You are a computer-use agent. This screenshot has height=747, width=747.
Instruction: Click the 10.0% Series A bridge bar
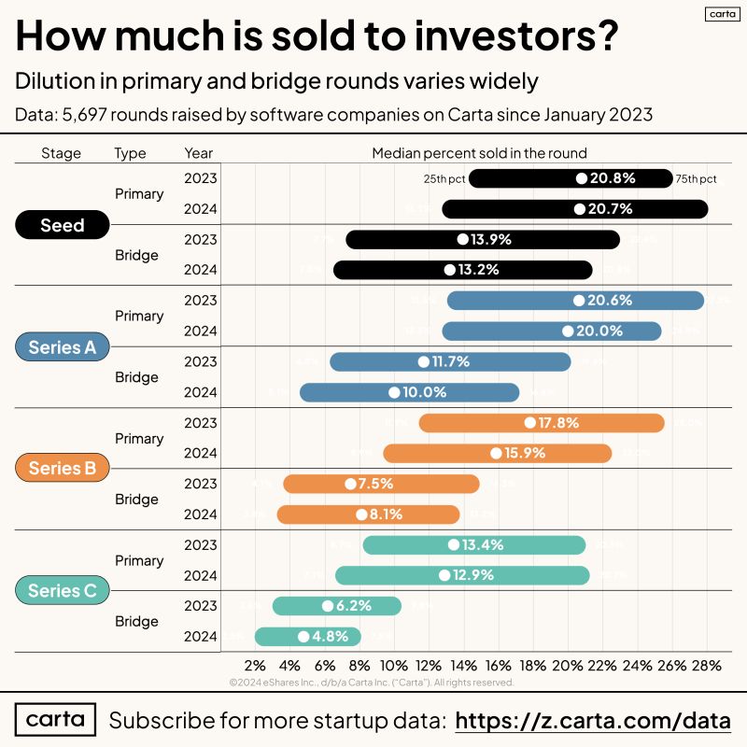click(x=409, y=392)
